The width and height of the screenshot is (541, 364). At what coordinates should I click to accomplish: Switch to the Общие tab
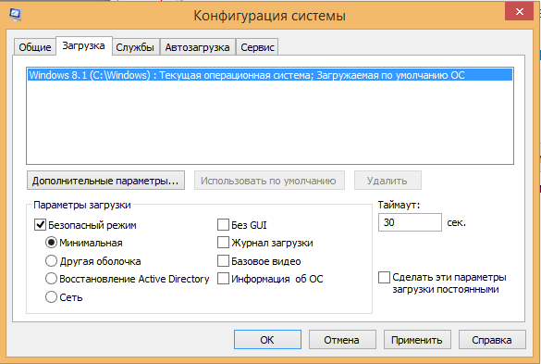(35, 47)
